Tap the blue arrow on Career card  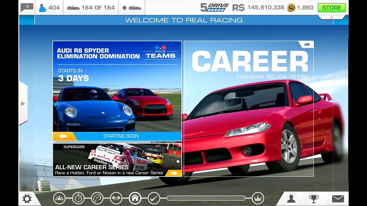307,44
